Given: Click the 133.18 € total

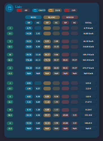Looking at the screenshot, I should coord(88,115).
